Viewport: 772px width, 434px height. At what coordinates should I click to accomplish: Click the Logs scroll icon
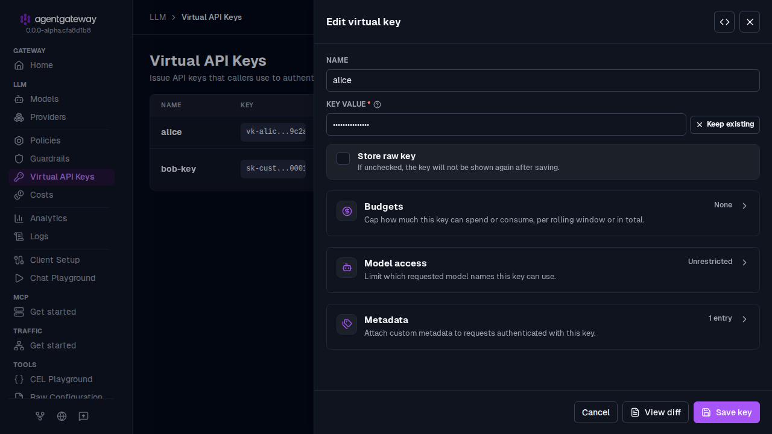tap(19, 236)
